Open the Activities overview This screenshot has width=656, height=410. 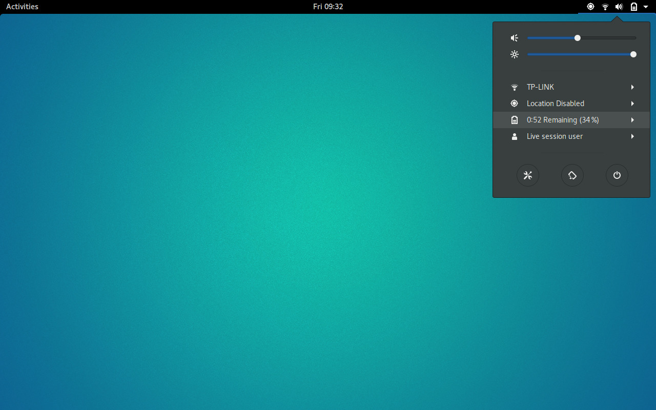22,7
